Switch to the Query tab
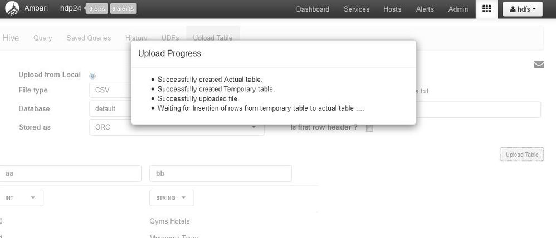 pyautogui.click(x=42, y=38)
